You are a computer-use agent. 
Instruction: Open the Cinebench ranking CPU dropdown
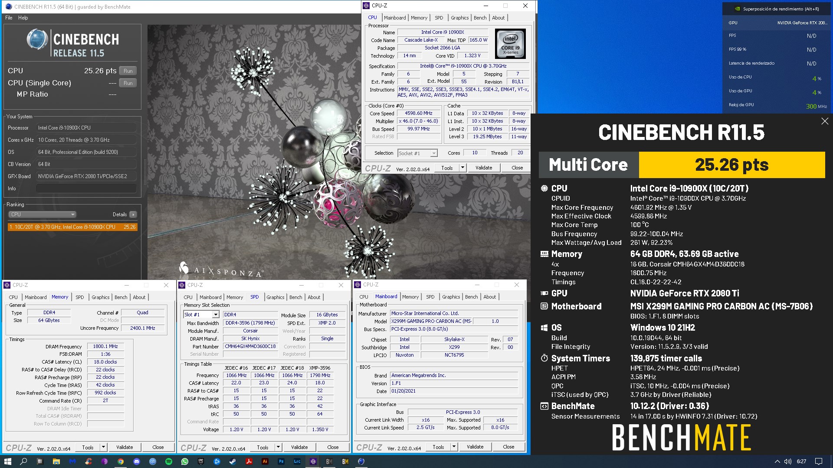(x=43, y=214)
